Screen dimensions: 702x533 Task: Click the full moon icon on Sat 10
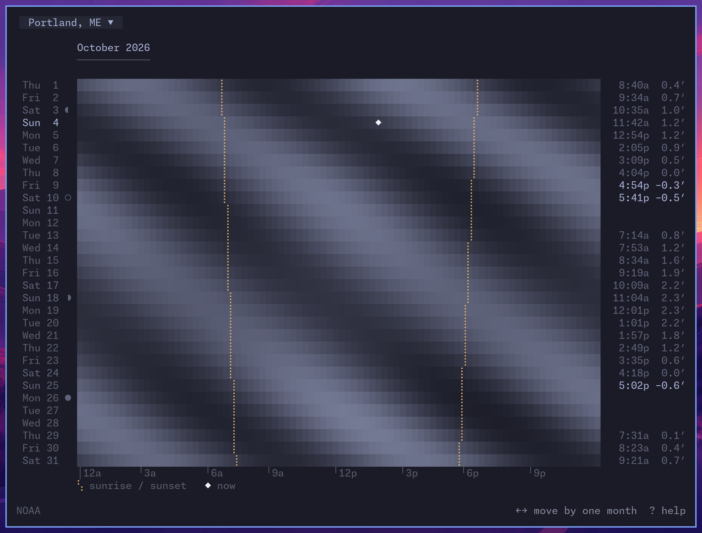(68, 198)
